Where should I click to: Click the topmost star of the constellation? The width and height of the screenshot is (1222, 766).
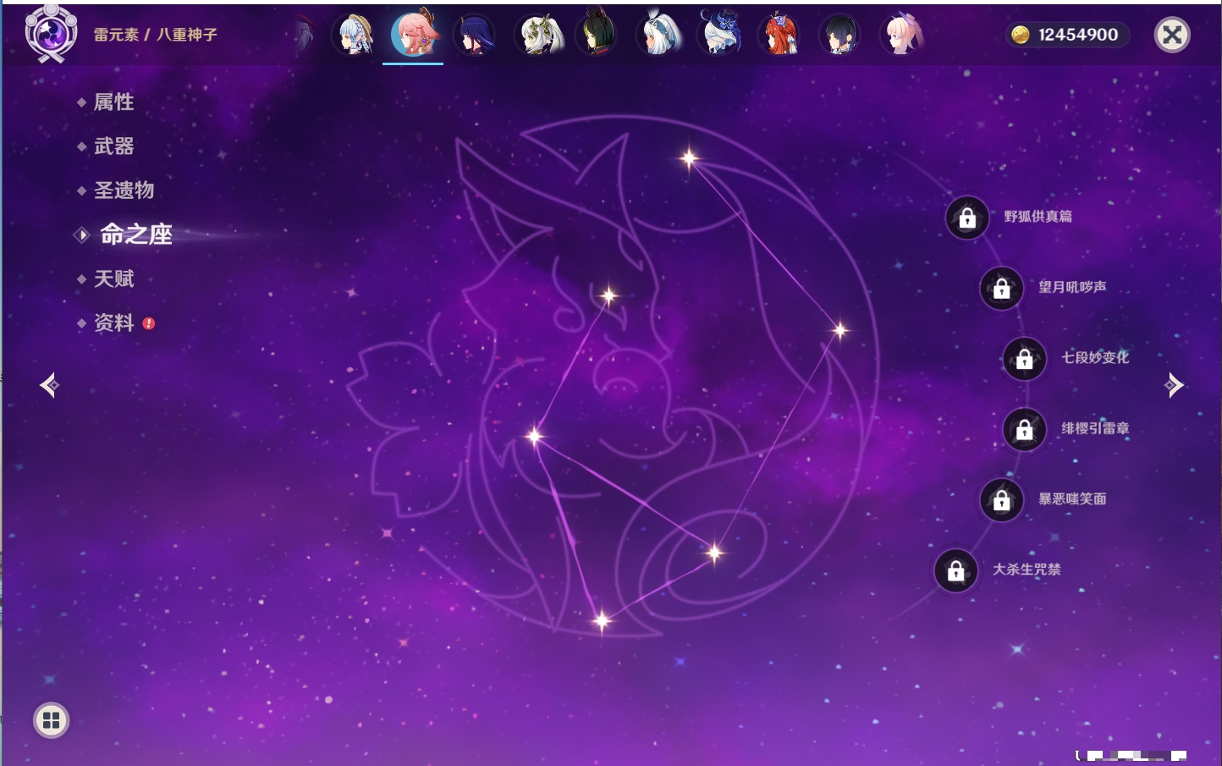(x=689, y=157)
